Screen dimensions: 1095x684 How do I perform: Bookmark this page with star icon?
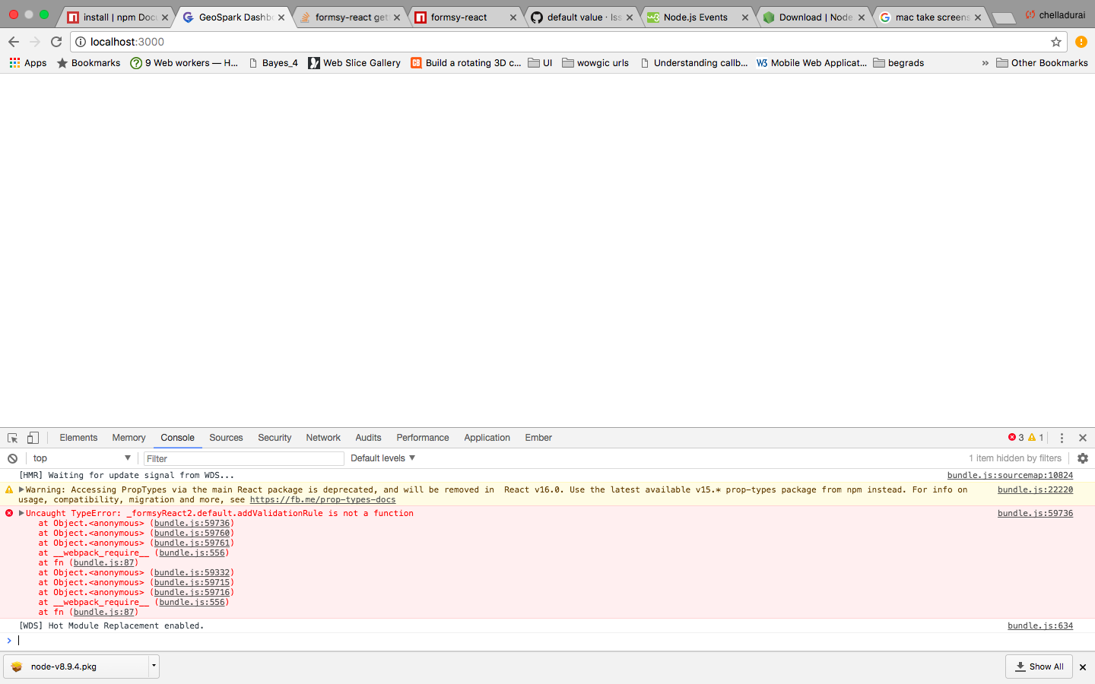coord(1055,42)
